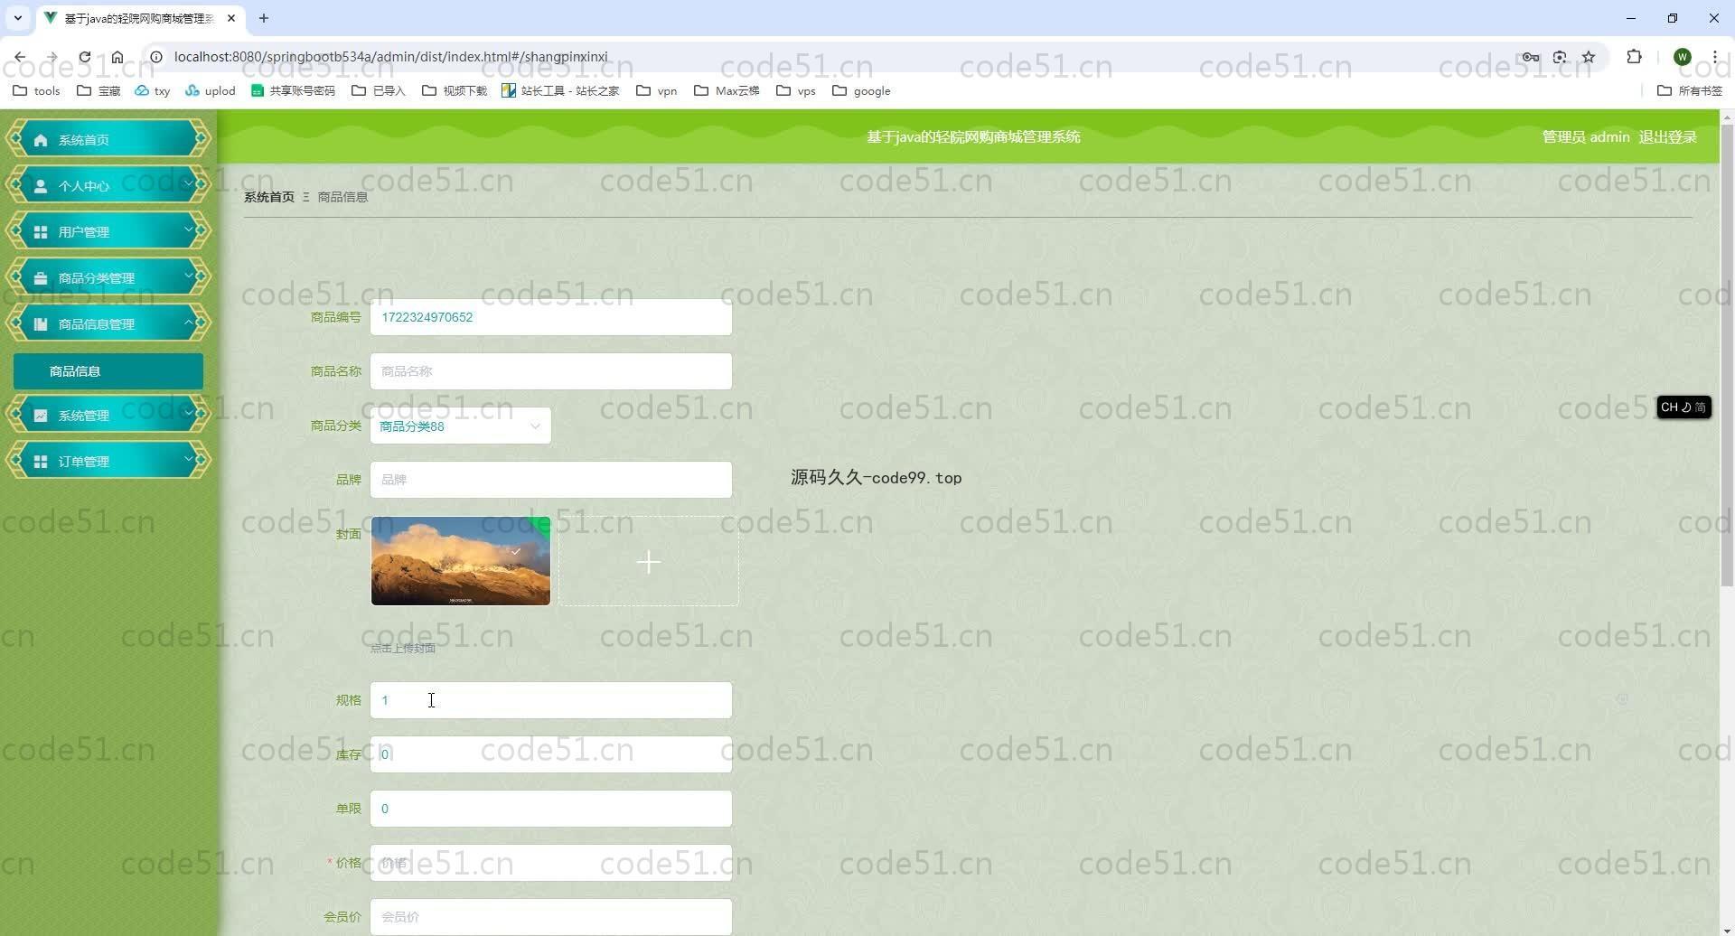Click the CH input method indicator

coord(1683,407)
